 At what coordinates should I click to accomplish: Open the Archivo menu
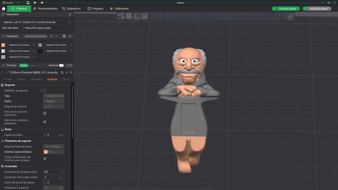(8, 3)
